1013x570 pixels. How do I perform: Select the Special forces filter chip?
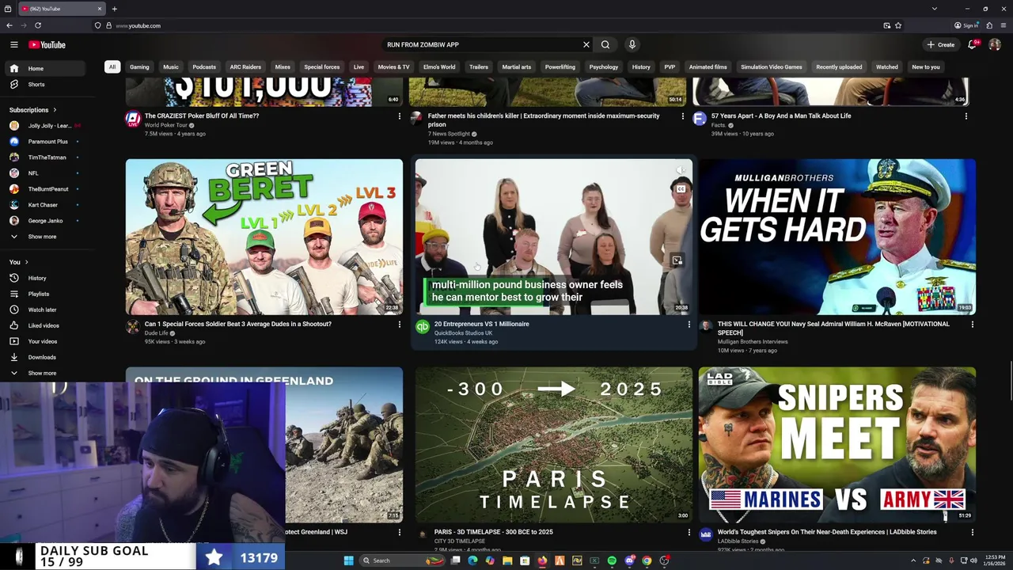[322, 67]
